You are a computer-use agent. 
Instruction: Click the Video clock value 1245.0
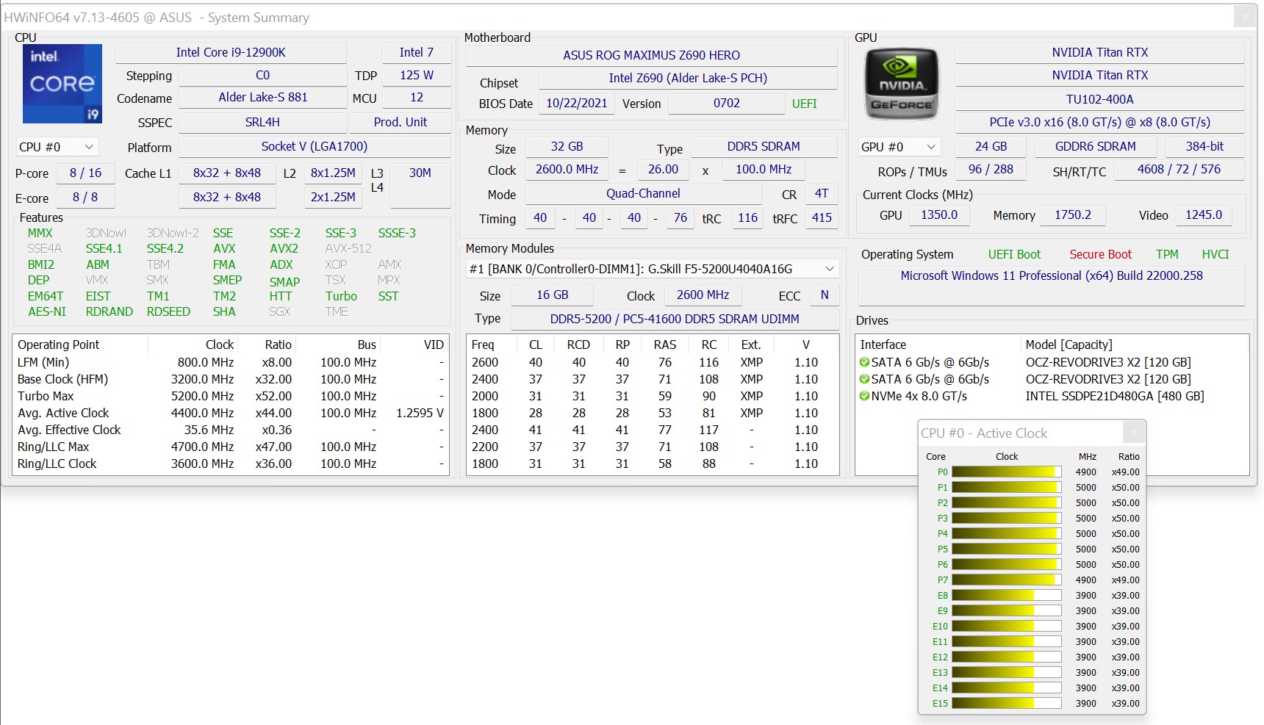(x=1204, y=215)
